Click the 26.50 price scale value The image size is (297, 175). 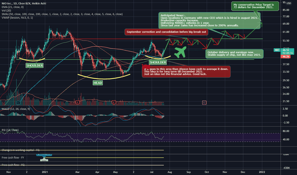pos(286,87)
